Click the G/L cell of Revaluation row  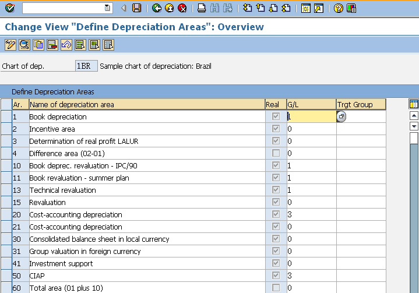pos(311,202)
